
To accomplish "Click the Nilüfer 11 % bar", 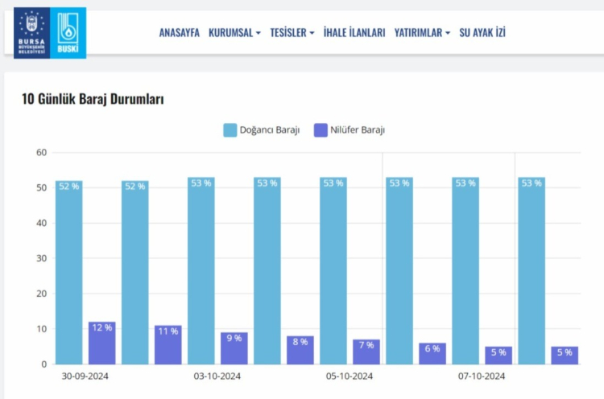I will 168,345.
